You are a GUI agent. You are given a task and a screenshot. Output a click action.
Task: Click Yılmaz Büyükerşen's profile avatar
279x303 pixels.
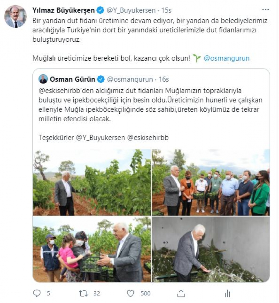(x=15, y=16)
